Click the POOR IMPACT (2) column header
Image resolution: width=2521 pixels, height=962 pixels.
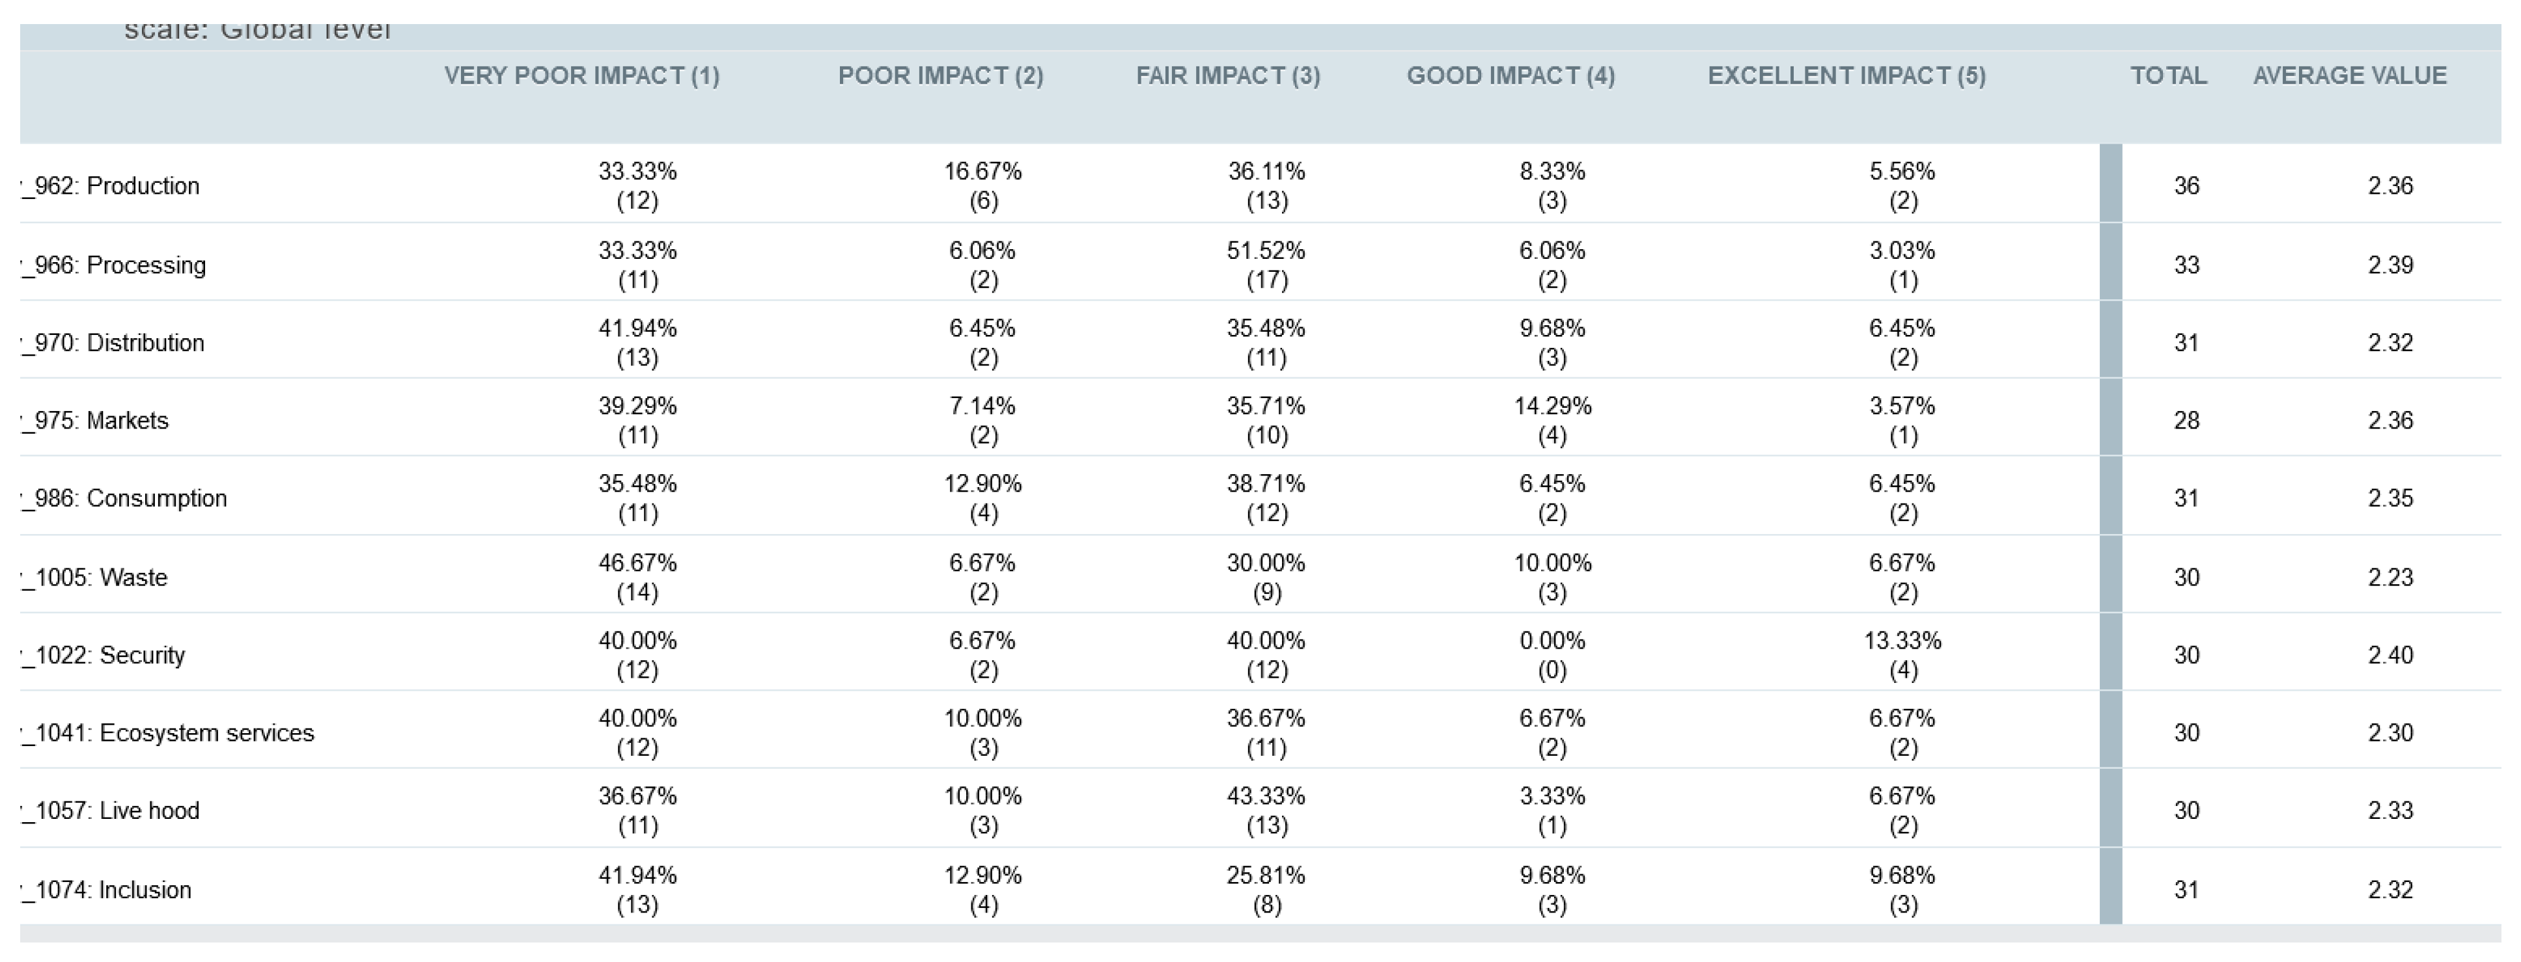pyautogui.click(x=940, y=76)
